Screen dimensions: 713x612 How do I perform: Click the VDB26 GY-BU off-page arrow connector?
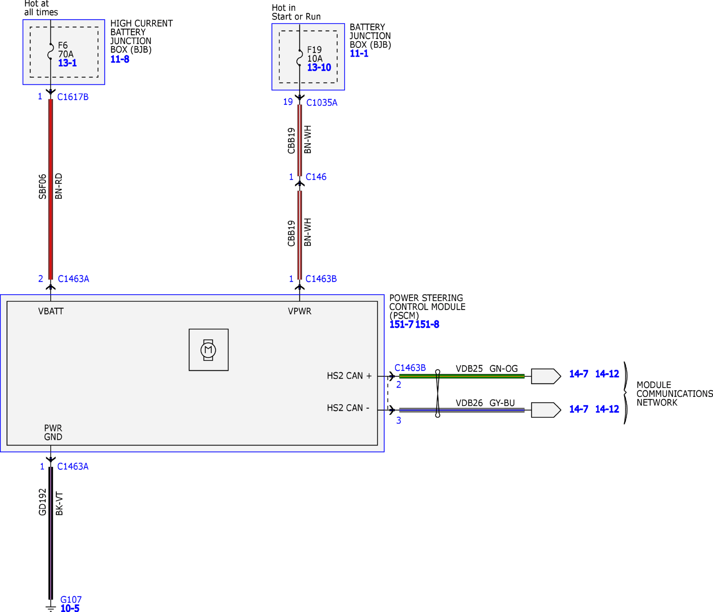pyautogui.click(x=546, y=410)
